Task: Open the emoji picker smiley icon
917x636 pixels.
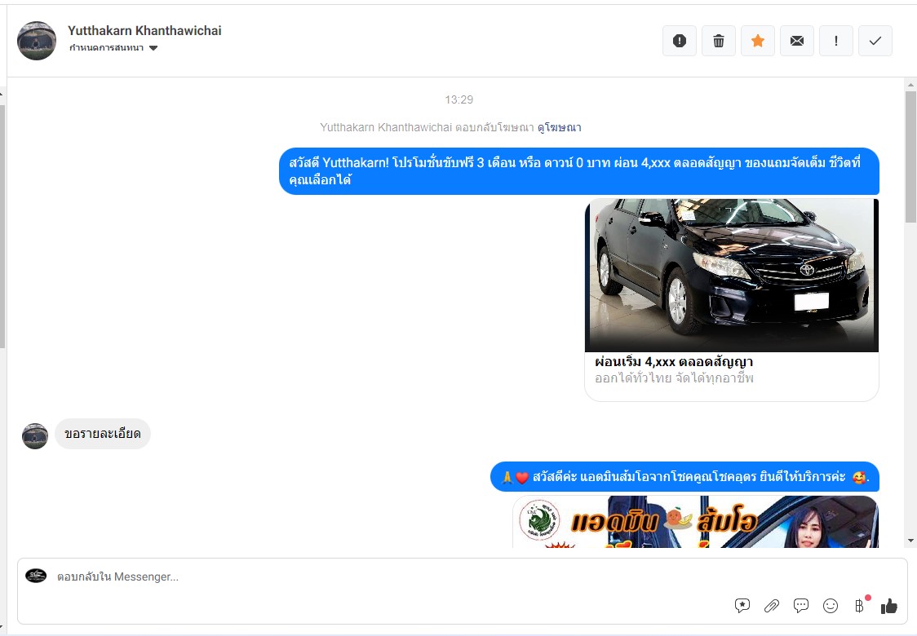Action: (x=831, y=606)
